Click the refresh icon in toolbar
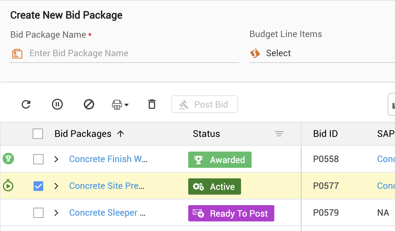395x231 pixels. [x=26, y=104]
